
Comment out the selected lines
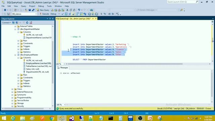point(101,14)
